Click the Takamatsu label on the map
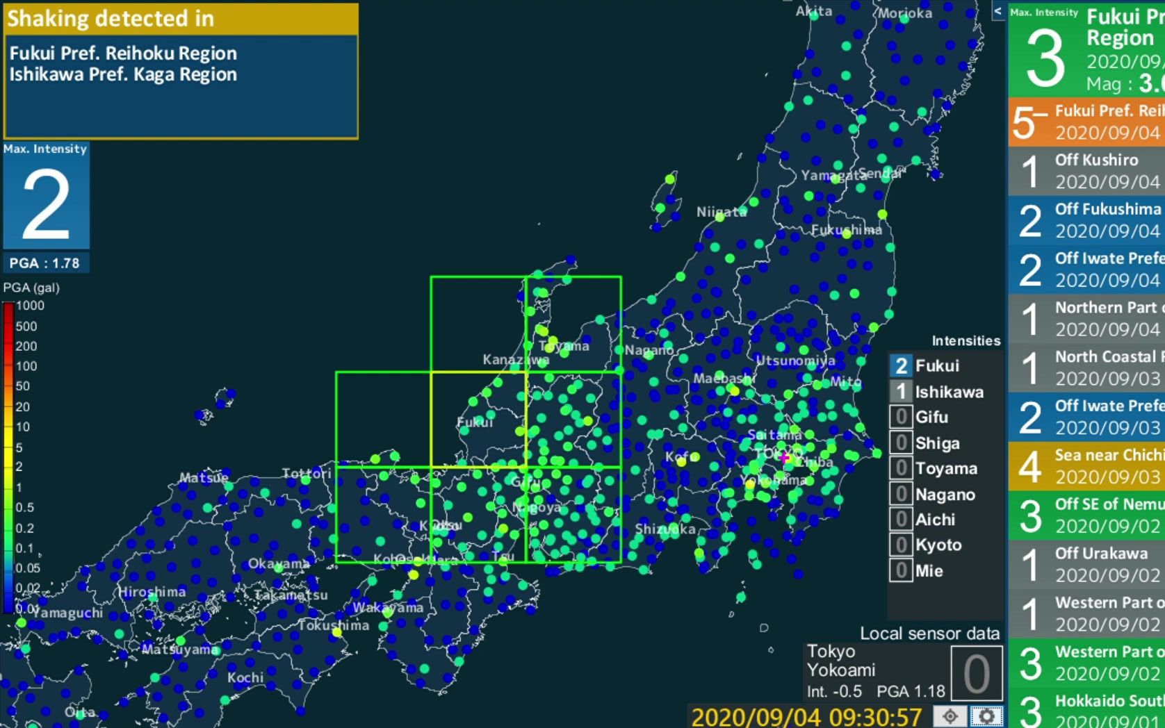Viewport: 1165px width, 728px height. click(x=291, y=595)
